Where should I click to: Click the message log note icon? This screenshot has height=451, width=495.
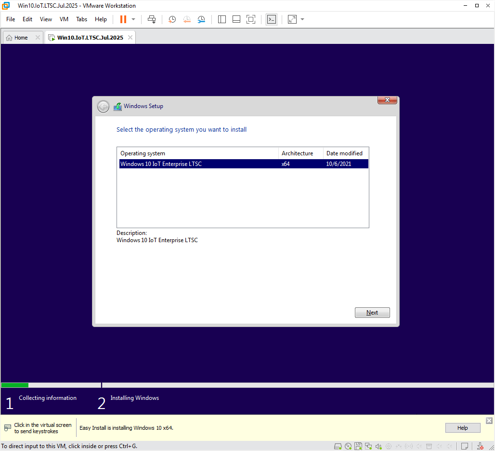465,446
